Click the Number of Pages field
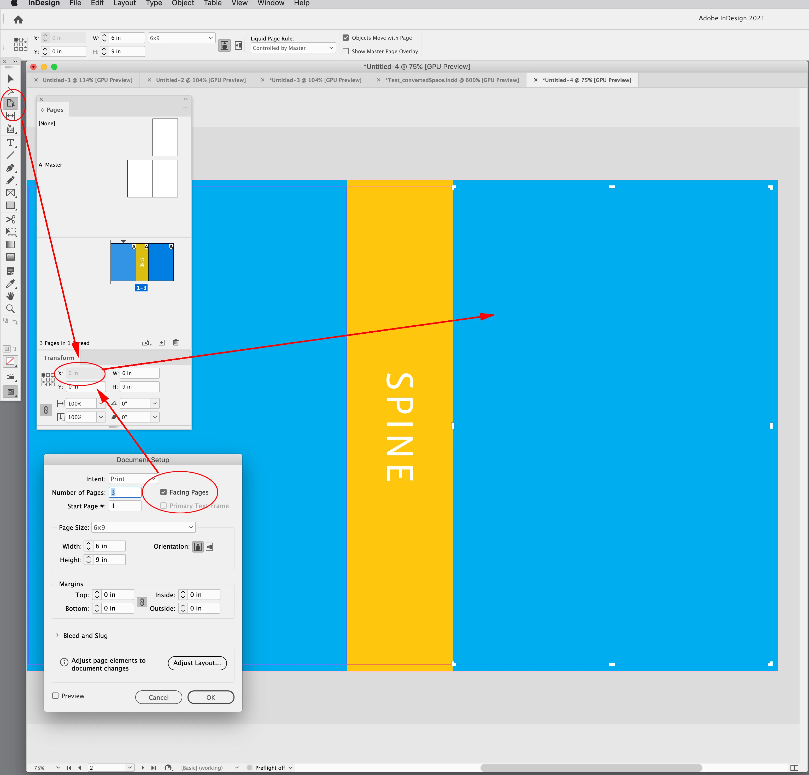Image resolution: width=809 pixels, height=775 pixels. coord(125,492)
